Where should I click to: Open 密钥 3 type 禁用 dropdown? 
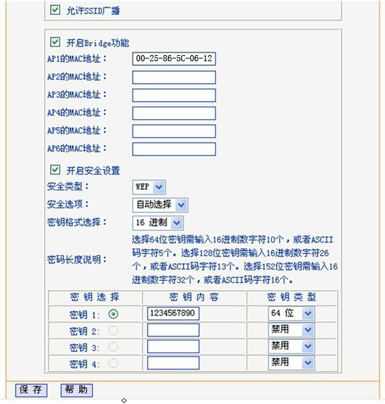[x=291, y=346]
